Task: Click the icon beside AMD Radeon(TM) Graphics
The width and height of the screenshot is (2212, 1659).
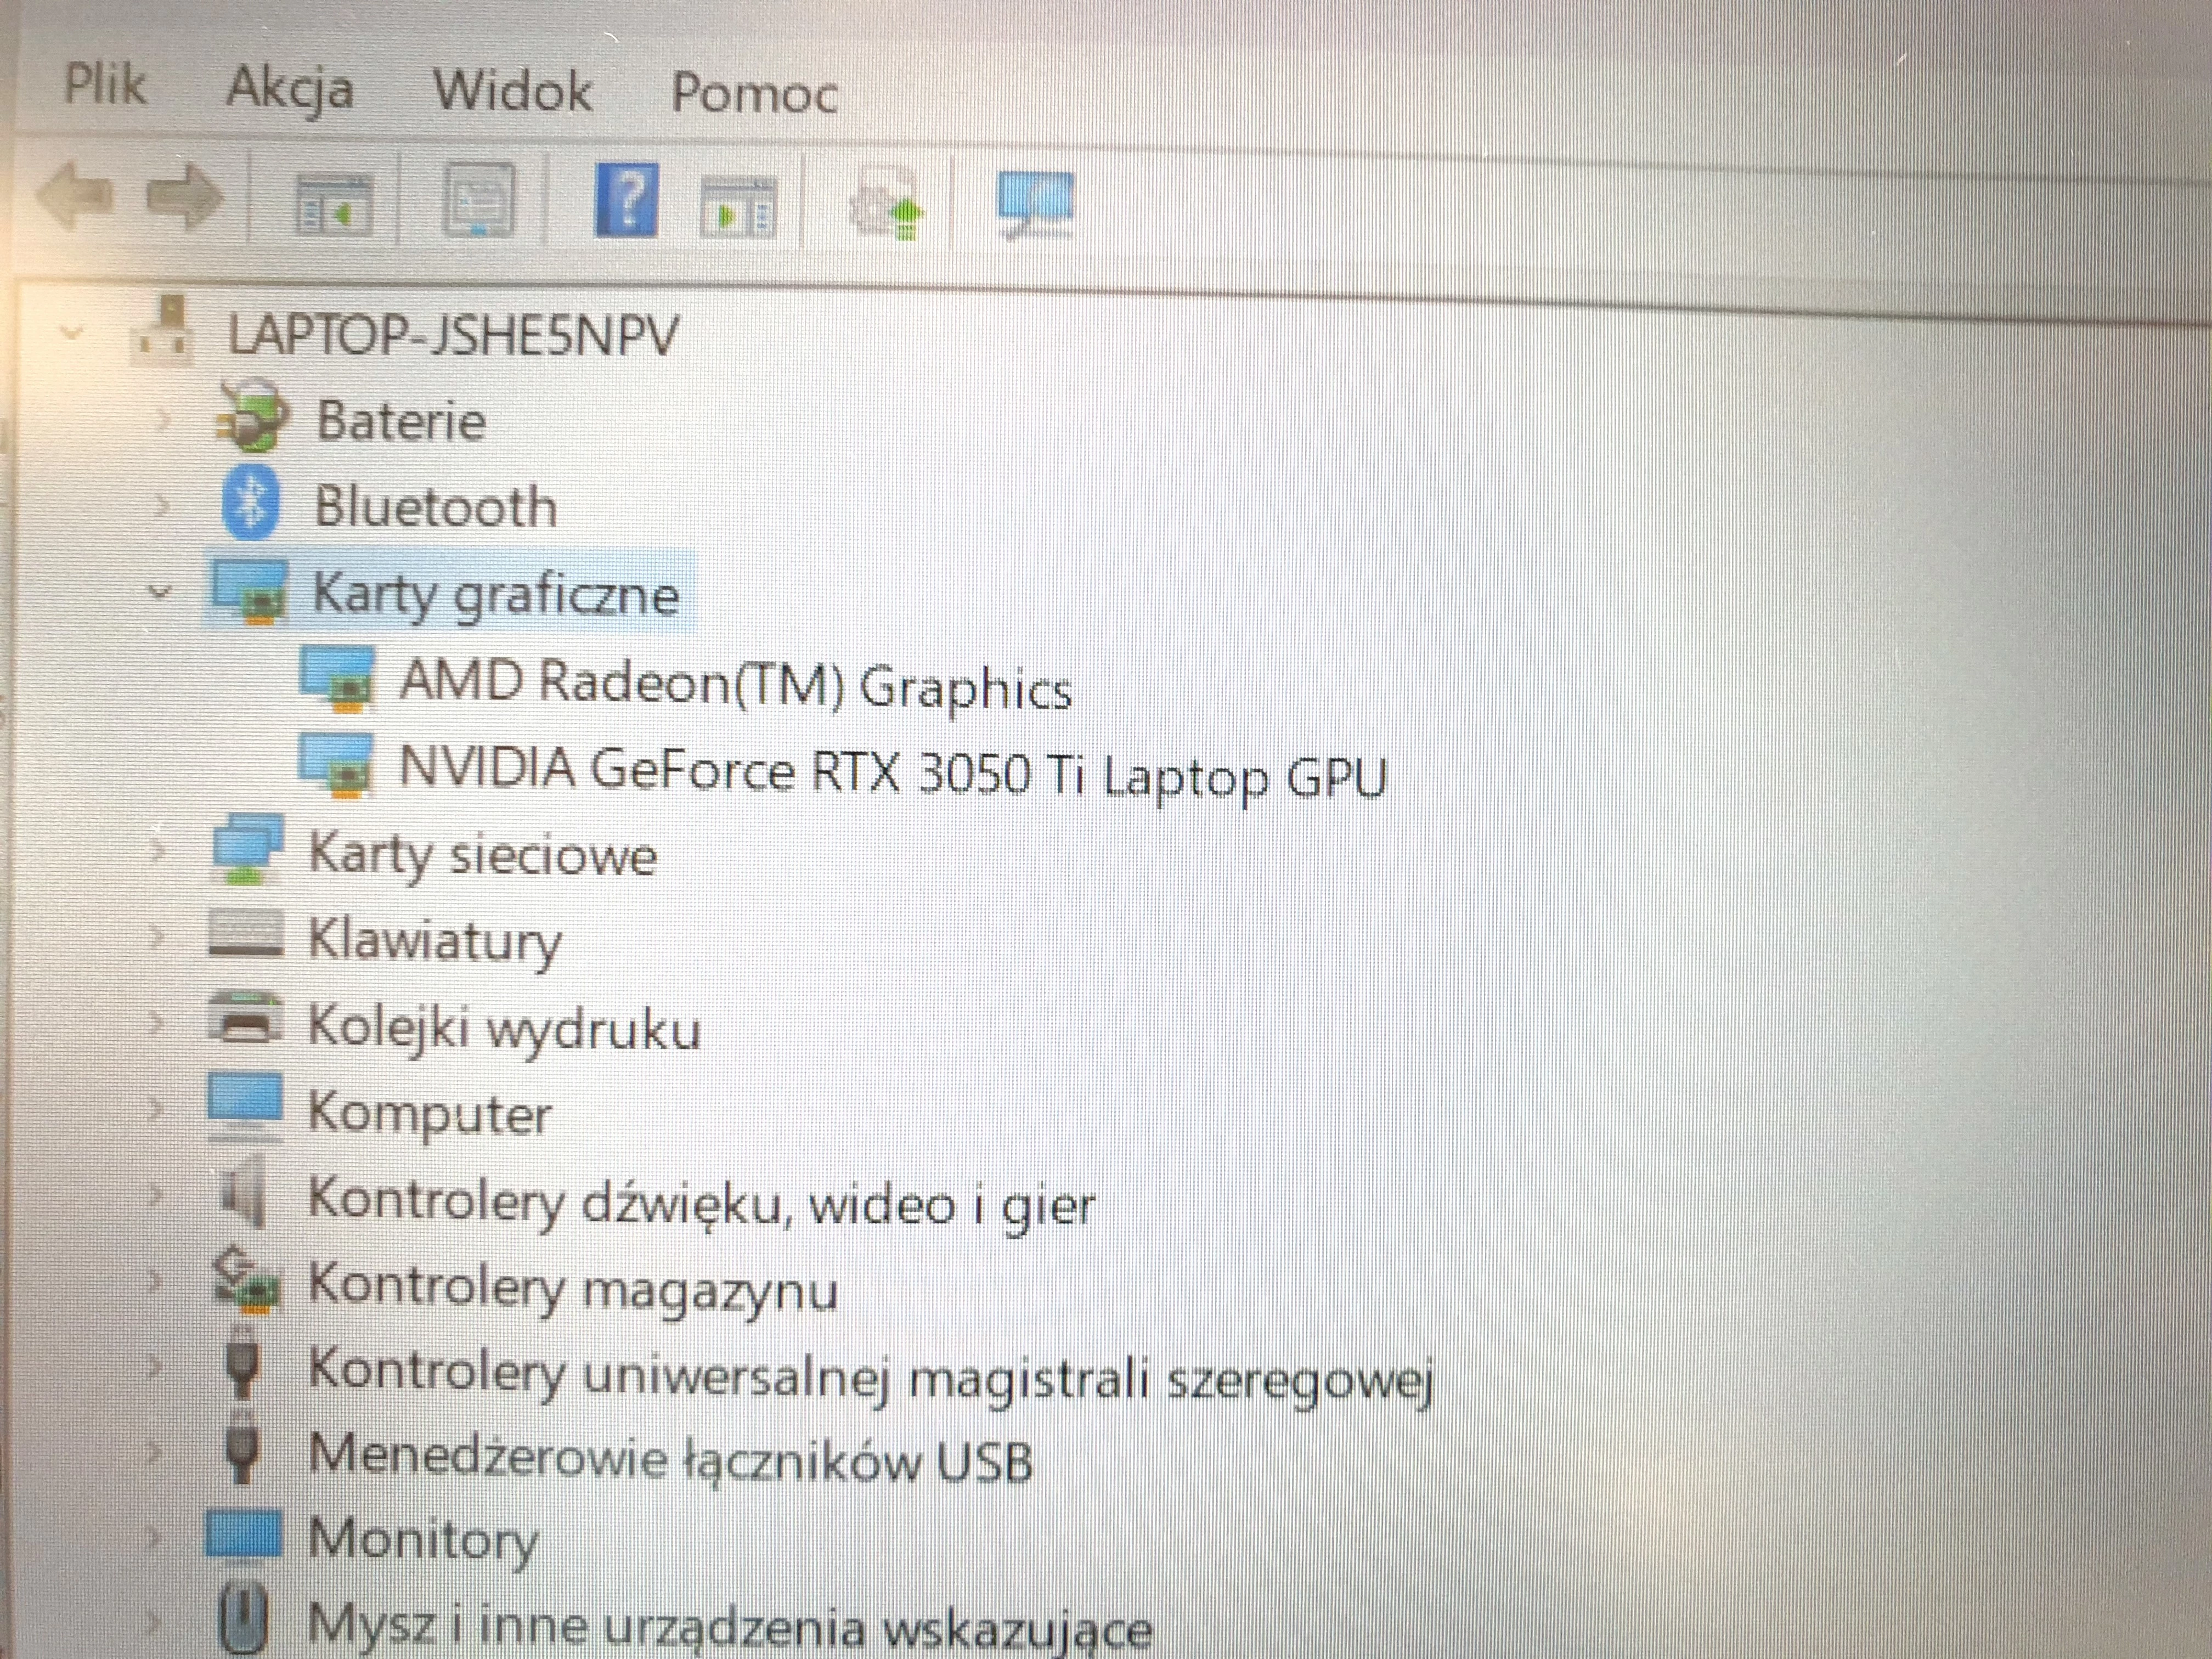Action: coord(337,679)
